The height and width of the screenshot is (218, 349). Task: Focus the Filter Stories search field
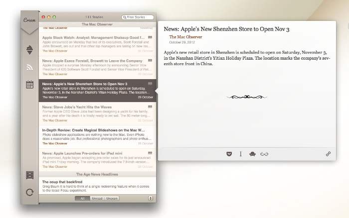pos(138,17)
